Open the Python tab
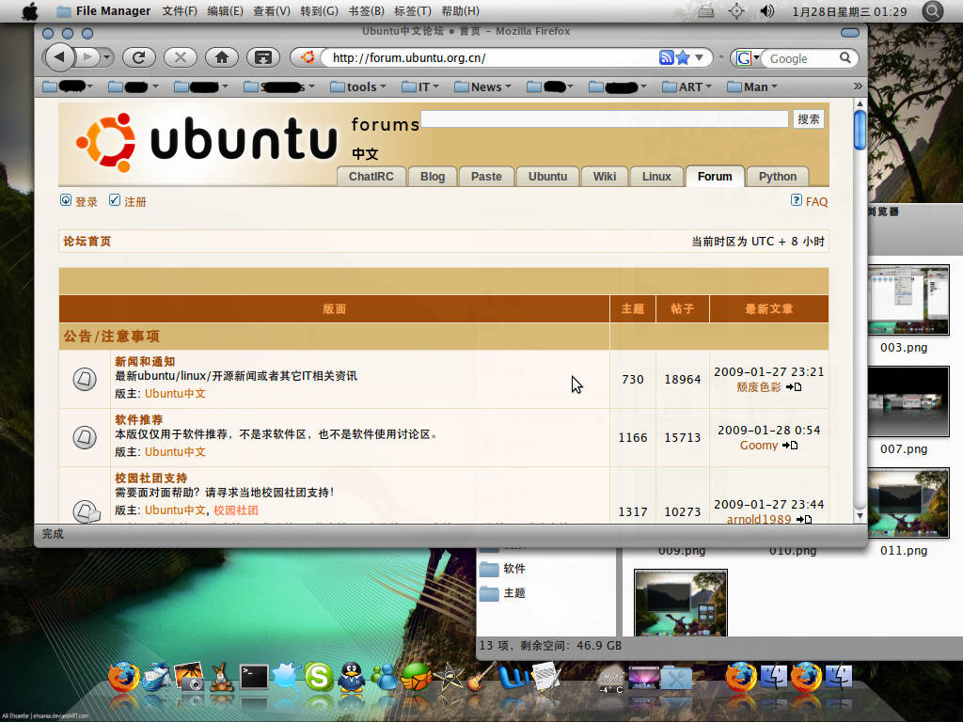The height and width of the screenshot is (722, 963). point(778,176)
